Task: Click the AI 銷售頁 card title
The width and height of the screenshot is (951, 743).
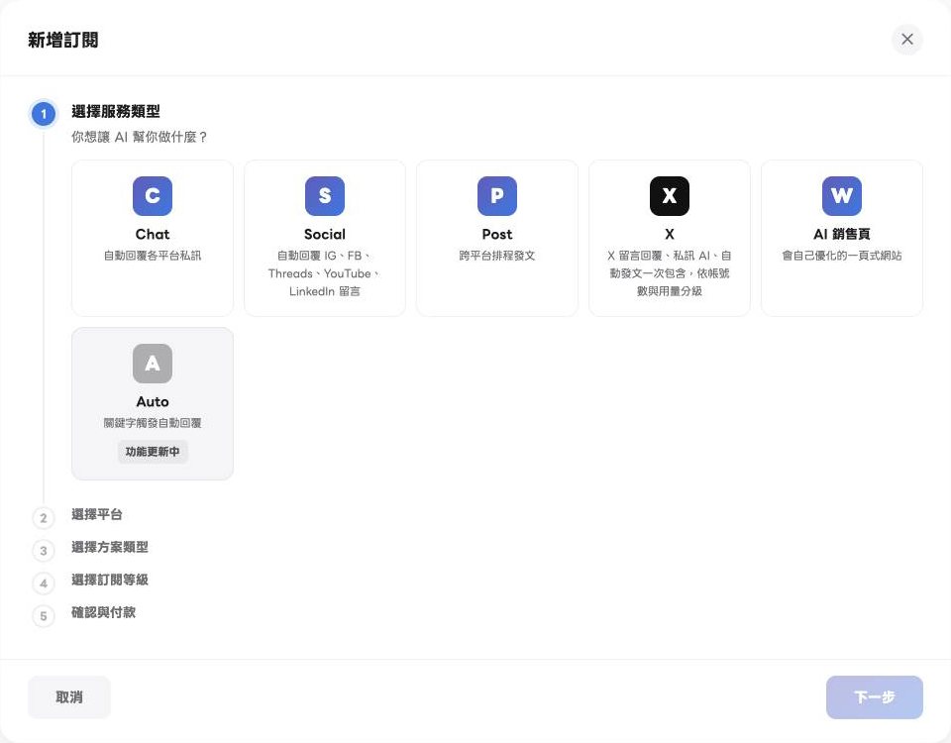Action: click(841, 234)
